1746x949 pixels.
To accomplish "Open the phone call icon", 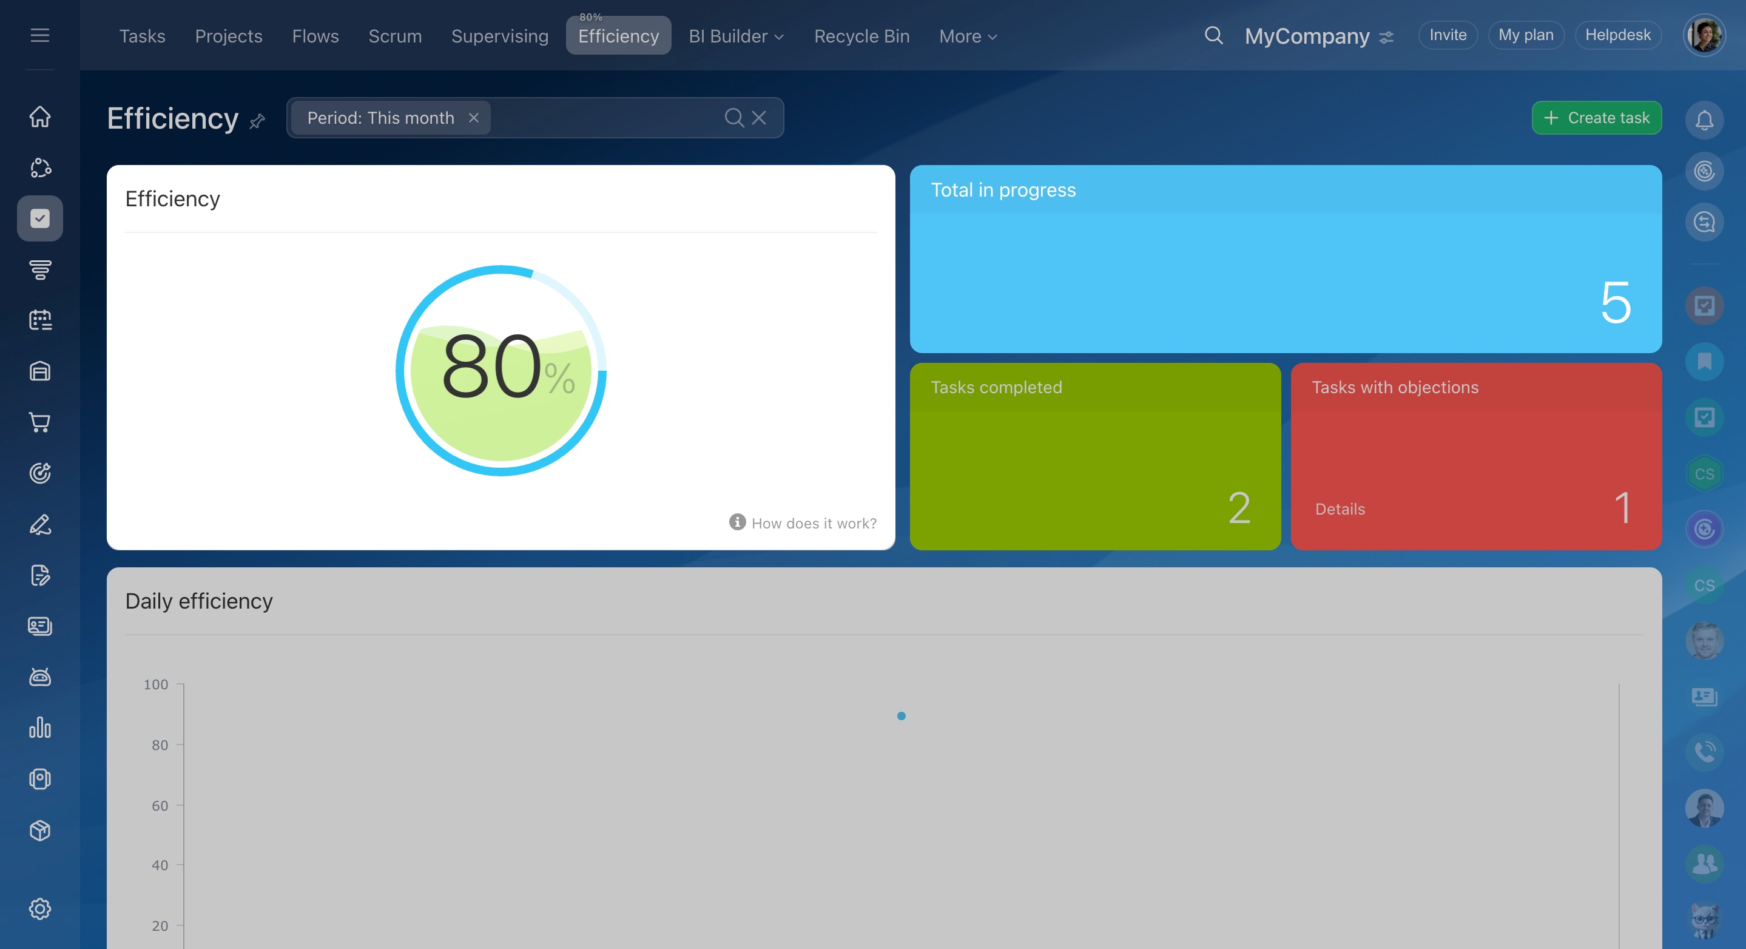I will [x=1704, y=751].
